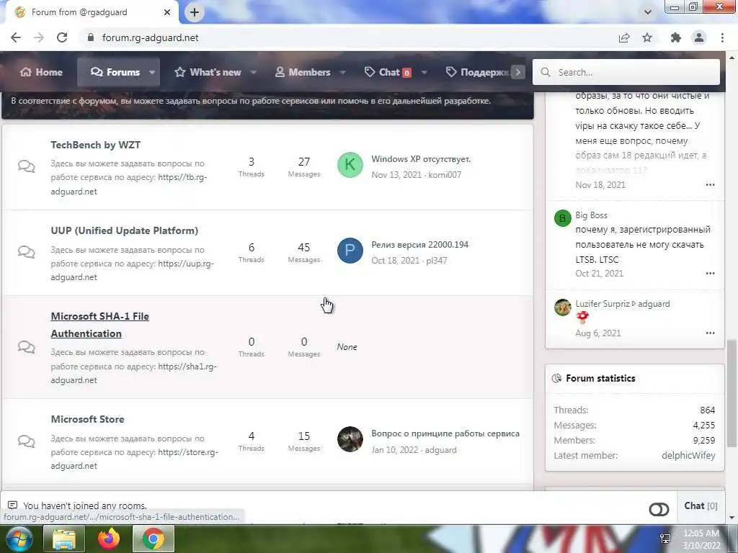Click the address bar URL forum.rg-adguard.net
The width and height of the screenshot is (738, 553).
(x=151, y=37)
